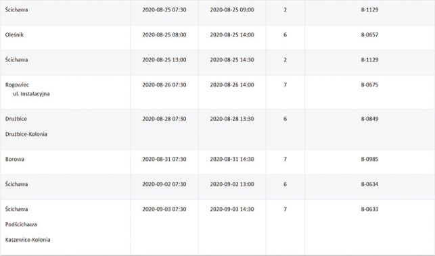Click the Podścichawa location text
435x256 pixels.
[21, 224]
